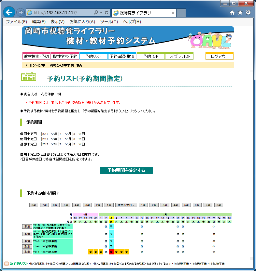Viewport: 256px width, 271px height.
Task: Close the 視聴覚ライブラリー browser tab
Action: point(173,13)
